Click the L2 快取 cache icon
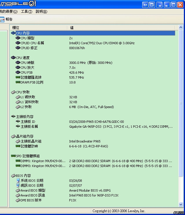The height and width of the screenshot is (215, 185). [18, 107]
